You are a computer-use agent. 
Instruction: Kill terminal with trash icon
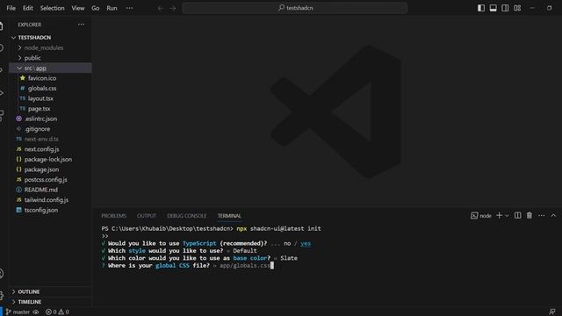[x=530, y=215]
